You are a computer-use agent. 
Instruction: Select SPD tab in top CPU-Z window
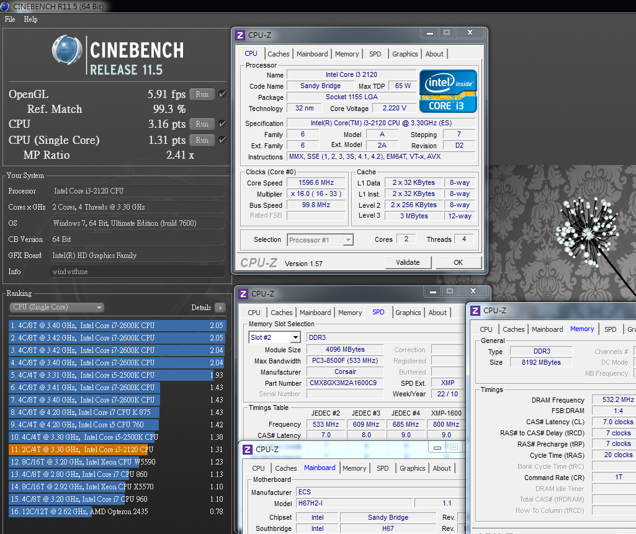[x=375, y=54]
